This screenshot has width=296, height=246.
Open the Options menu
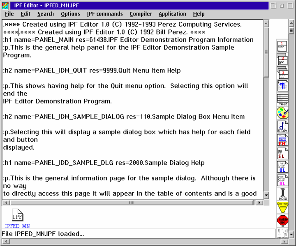pos(70,14)
